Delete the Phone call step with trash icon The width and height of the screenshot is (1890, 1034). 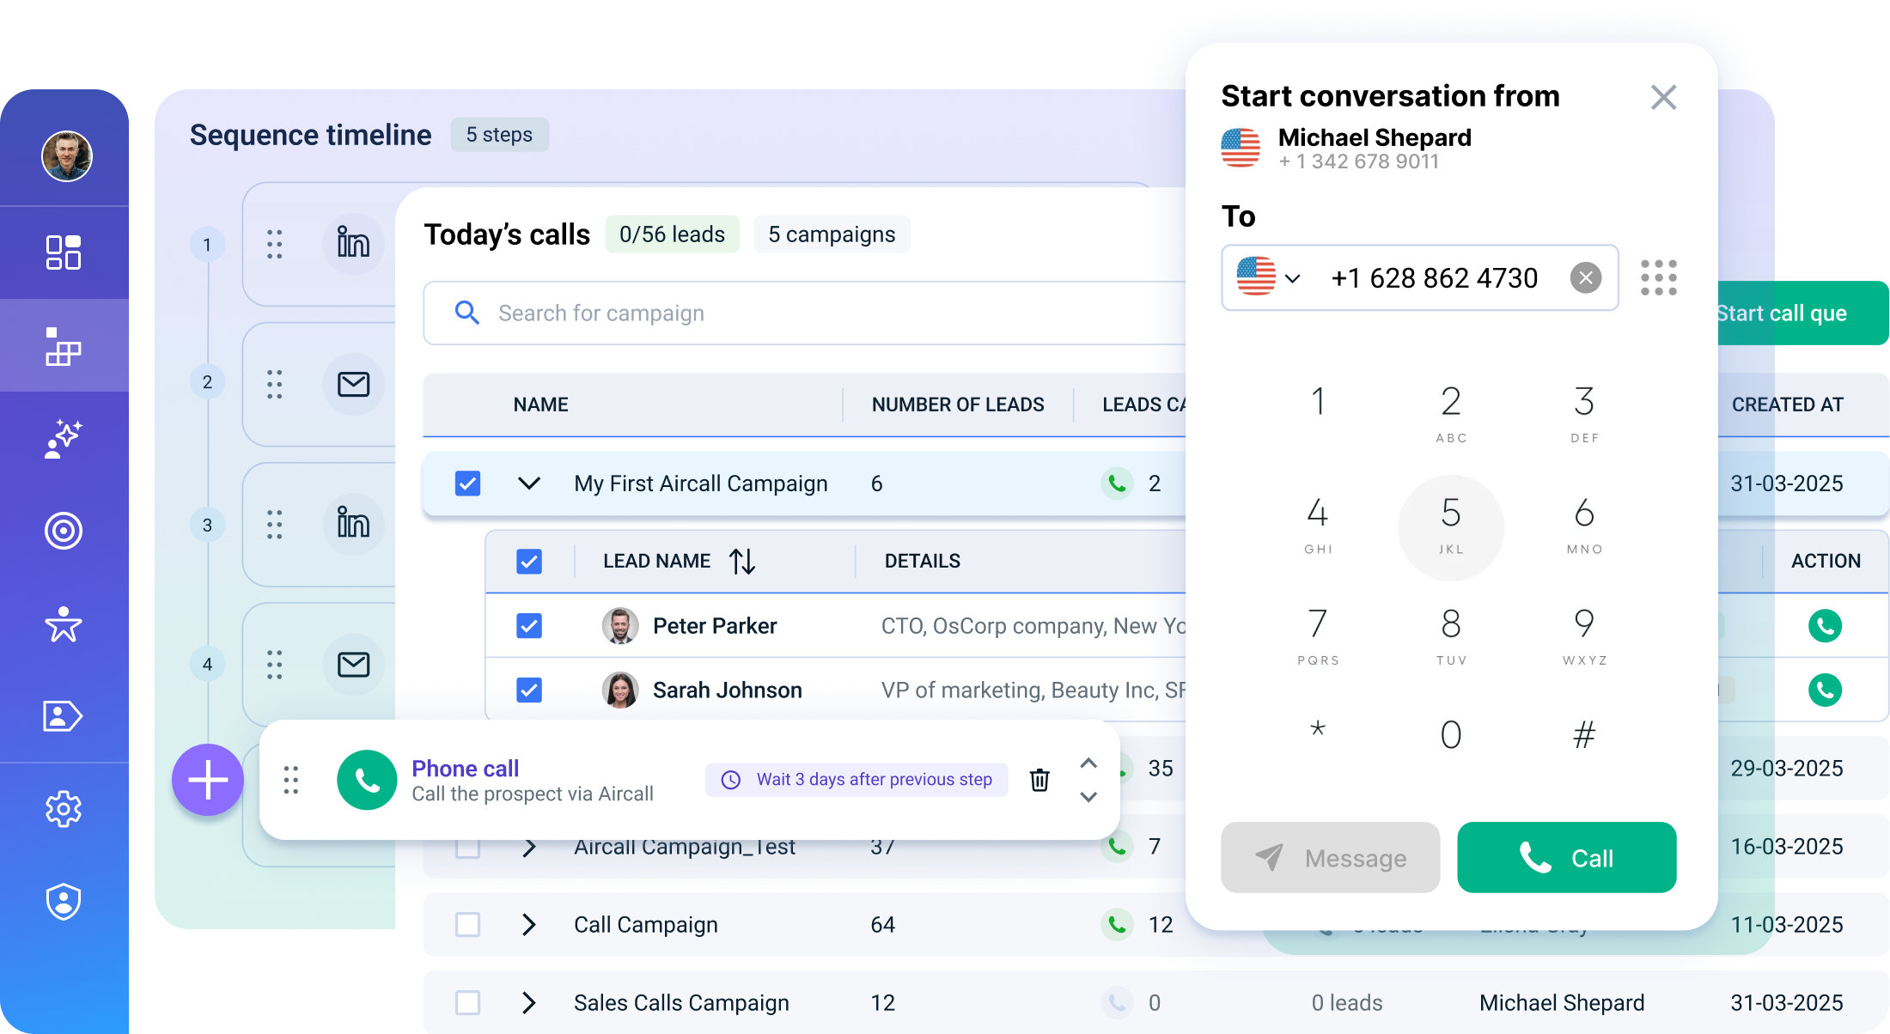[1039, 780]
